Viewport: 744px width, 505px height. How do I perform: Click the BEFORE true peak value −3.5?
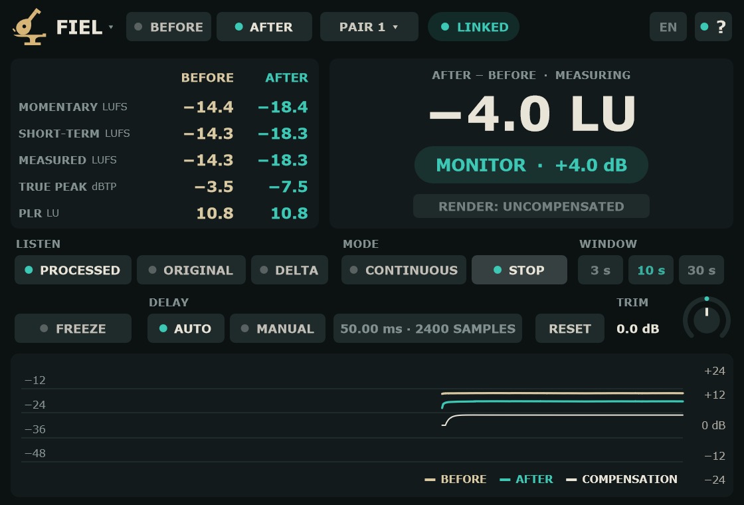coord(214,187)
